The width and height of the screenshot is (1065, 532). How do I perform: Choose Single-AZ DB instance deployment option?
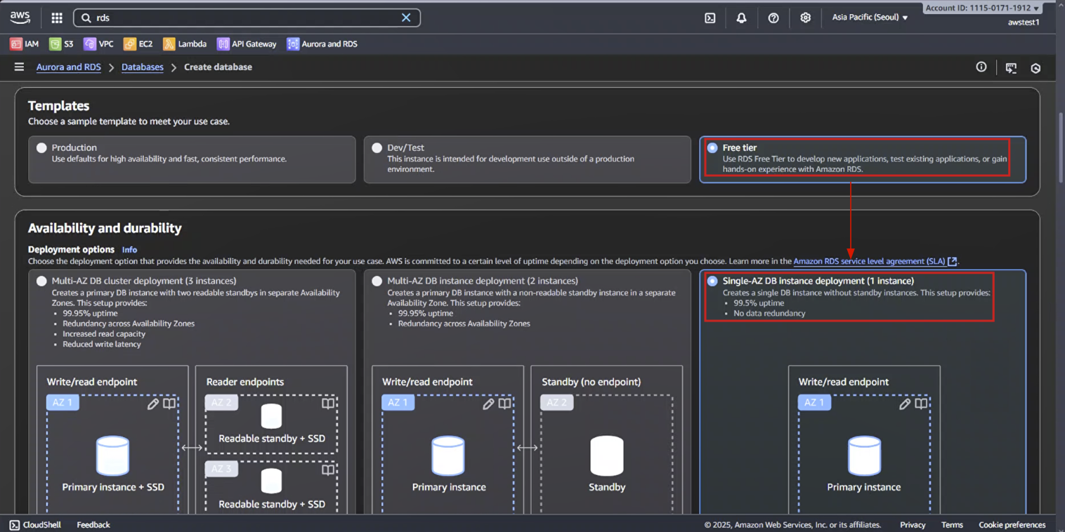[x=713, y=281]
